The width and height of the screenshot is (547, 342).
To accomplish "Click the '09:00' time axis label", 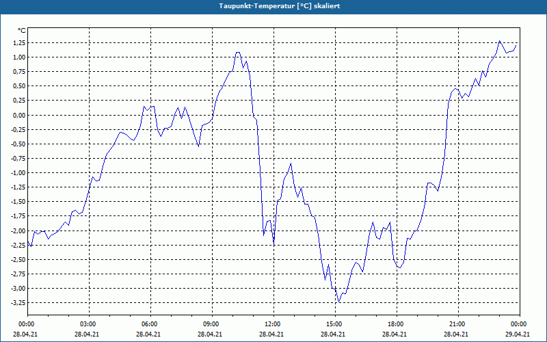I will click(x=212, y=324).
